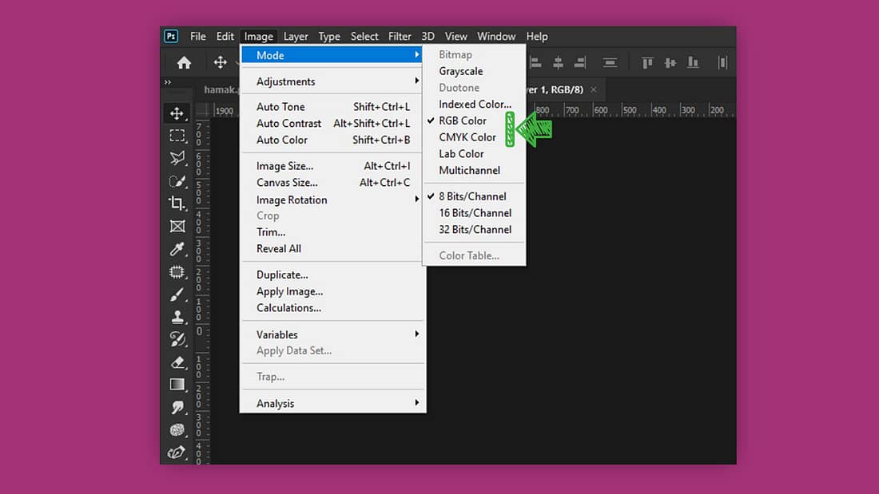Viewport: 879px width, 494px height.
Task: Select the Move tool in the toolbar
Action: coord(177,113)
